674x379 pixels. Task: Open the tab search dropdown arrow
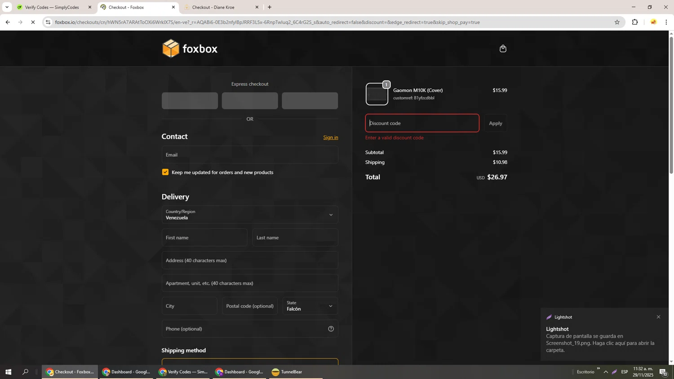click(6, 7)
